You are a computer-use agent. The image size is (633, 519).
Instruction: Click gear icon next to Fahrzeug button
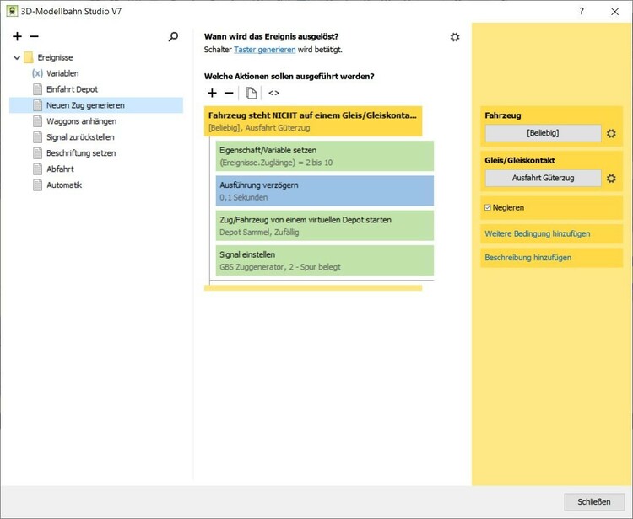611,133
